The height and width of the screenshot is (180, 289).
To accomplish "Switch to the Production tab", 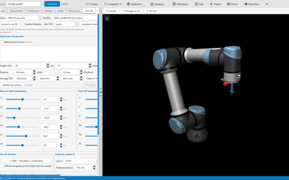I will [34, 11].
